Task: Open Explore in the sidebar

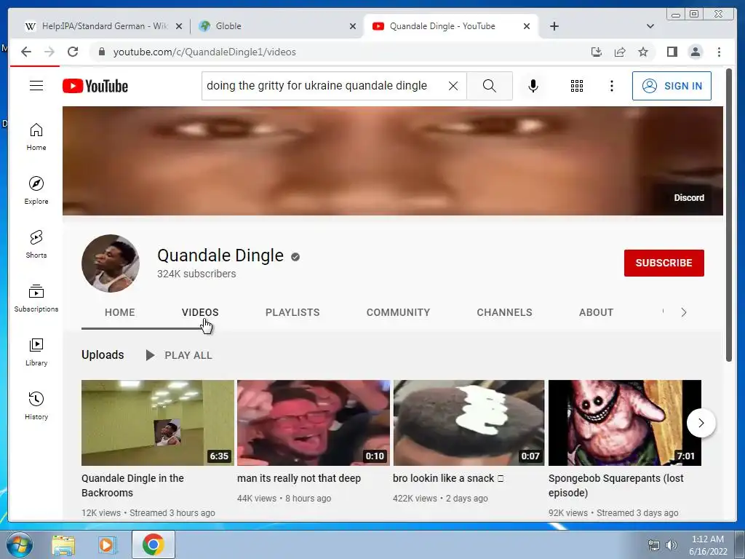Action: coord(36,190)
